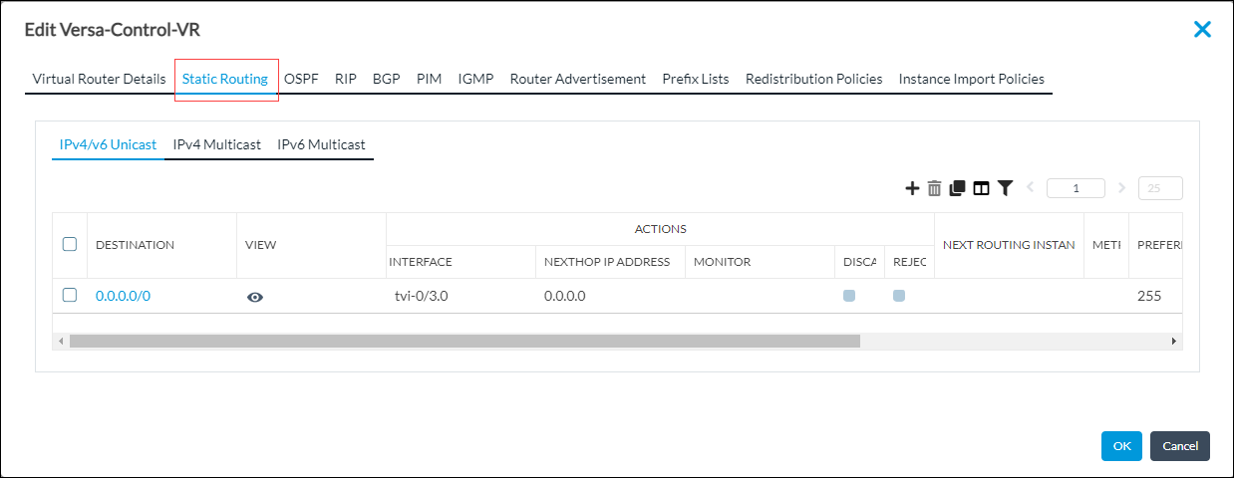This screenshot has height=478, width=1234.
Task: Click the Actions group header
Action: pos(660,229)
